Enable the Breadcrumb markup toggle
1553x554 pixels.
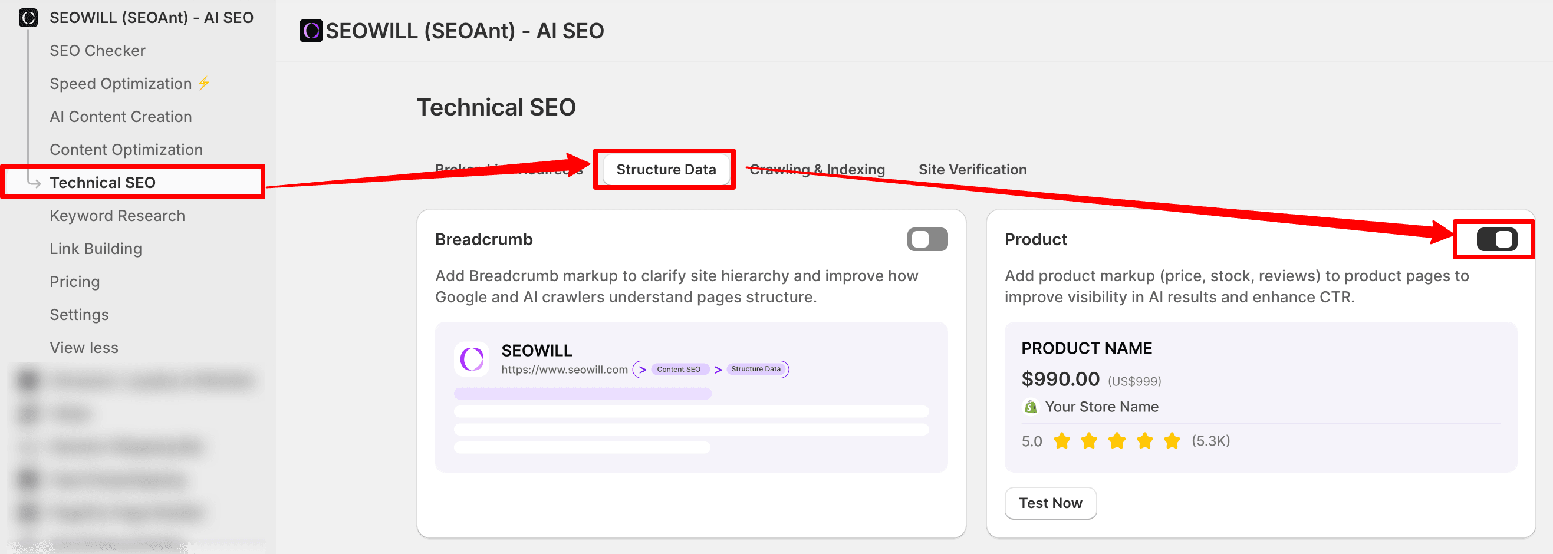927,239
